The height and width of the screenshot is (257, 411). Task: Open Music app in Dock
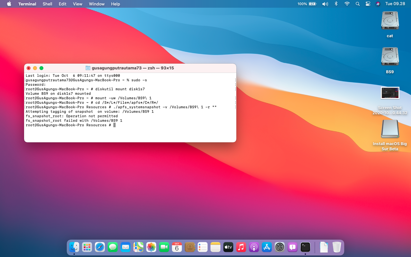[241, 247]
